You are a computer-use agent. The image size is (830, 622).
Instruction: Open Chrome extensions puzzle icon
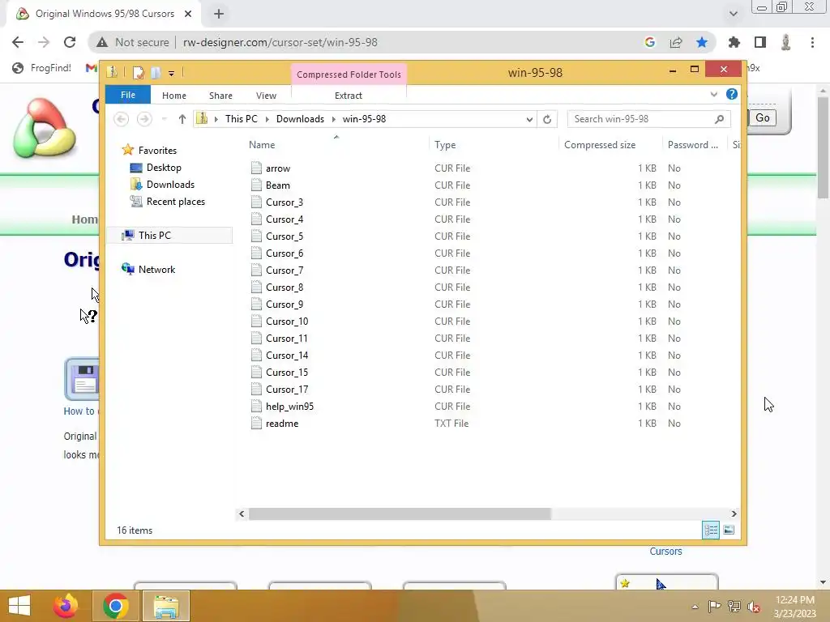tap(734, 42)
